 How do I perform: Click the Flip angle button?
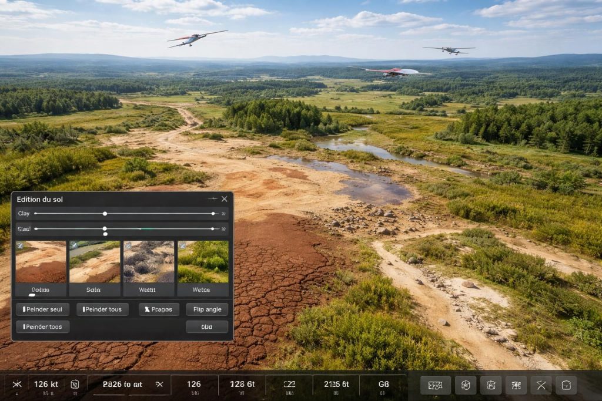click(x=207, y=309)
